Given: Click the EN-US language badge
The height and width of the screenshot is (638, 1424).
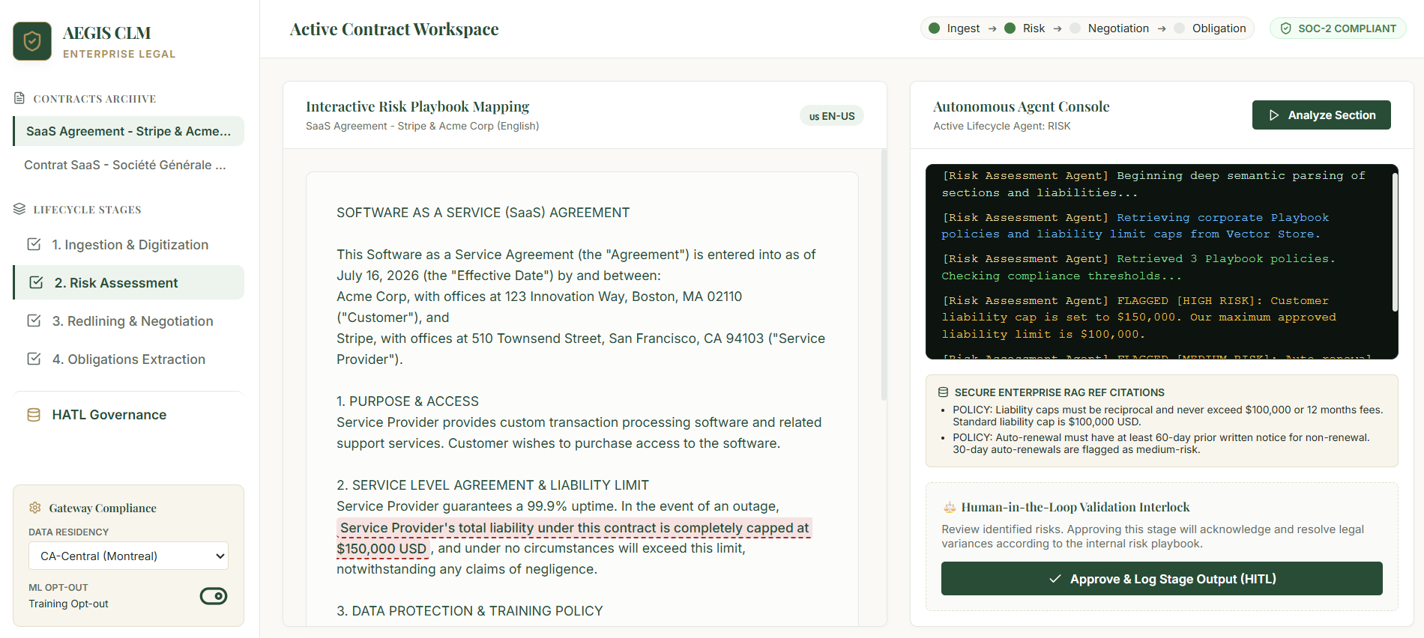Looking at the screenshot, I should (832, 116).
